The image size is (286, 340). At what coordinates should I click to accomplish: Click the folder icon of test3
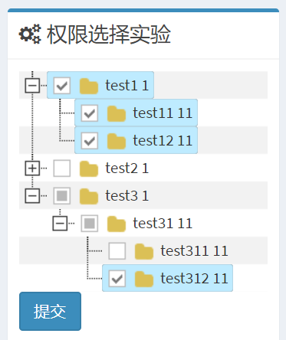point(89,196)
